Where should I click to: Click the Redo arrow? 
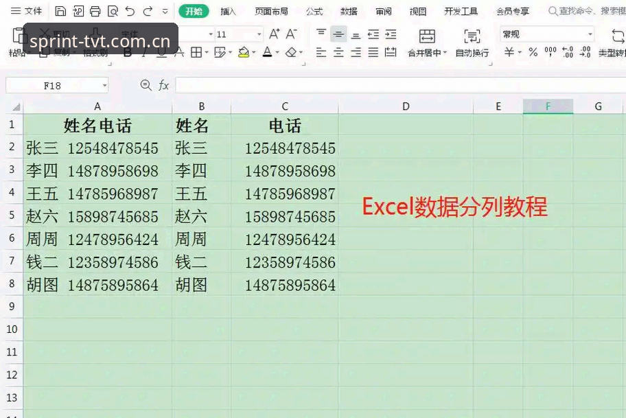click(x=148, y=11)
